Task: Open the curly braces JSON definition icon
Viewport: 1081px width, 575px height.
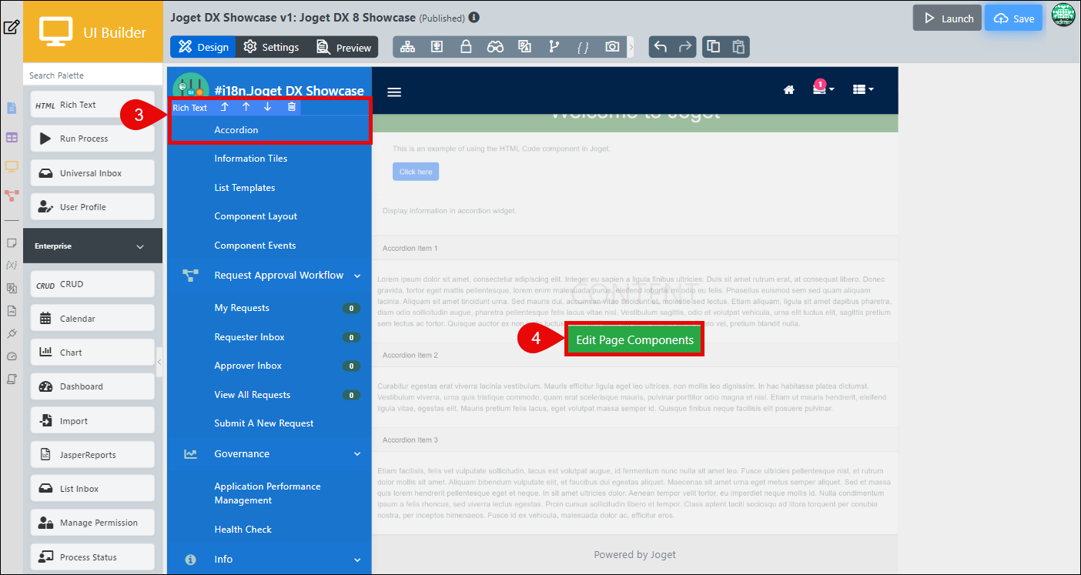Action: [x=583, y=47]
